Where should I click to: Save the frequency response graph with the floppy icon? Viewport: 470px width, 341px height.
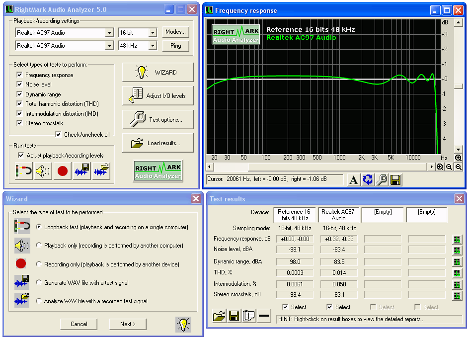coord(395,180)
